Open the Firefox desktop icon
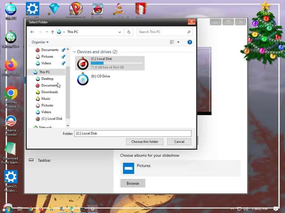This screenshot has height=213, width=285. (11, 67)
